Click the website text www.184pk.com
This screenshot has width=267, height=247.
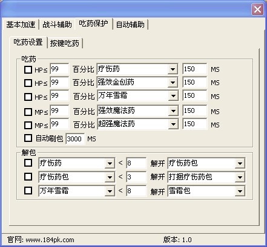tap(50, 240)
